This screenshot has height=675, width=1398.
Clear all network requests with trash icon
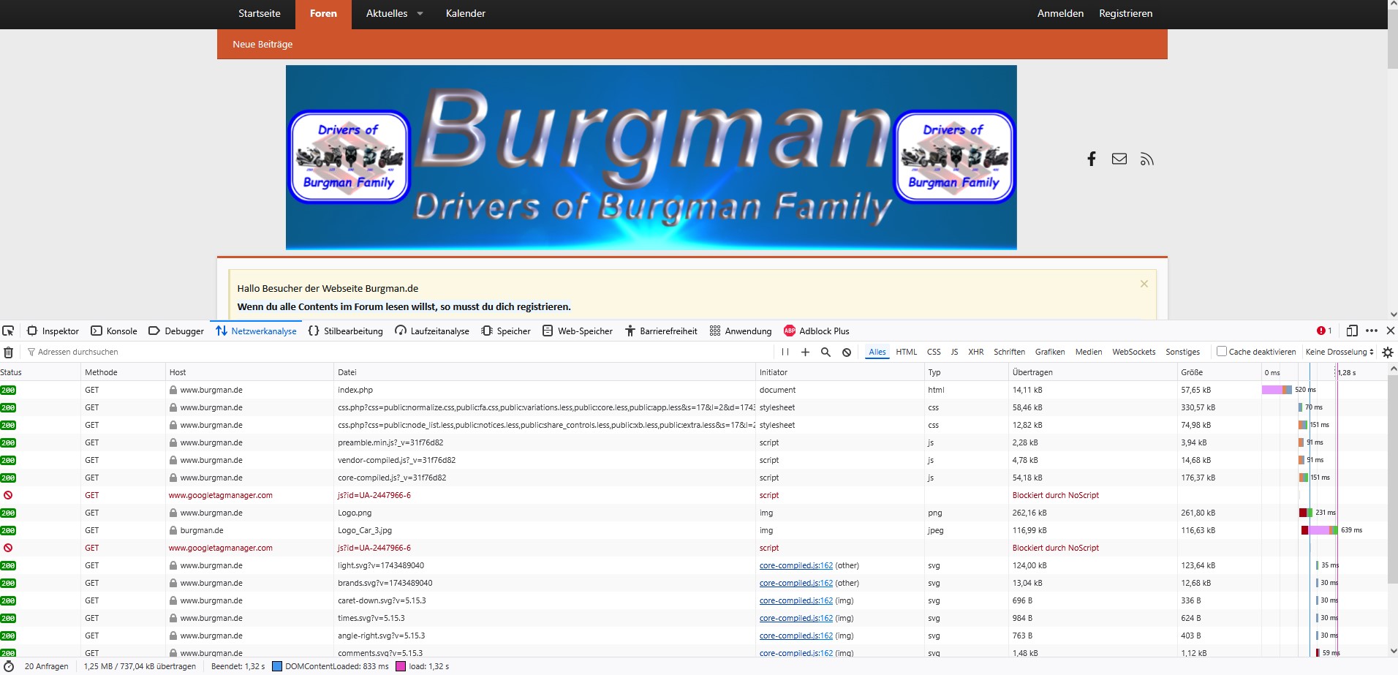tap(8, 352)
